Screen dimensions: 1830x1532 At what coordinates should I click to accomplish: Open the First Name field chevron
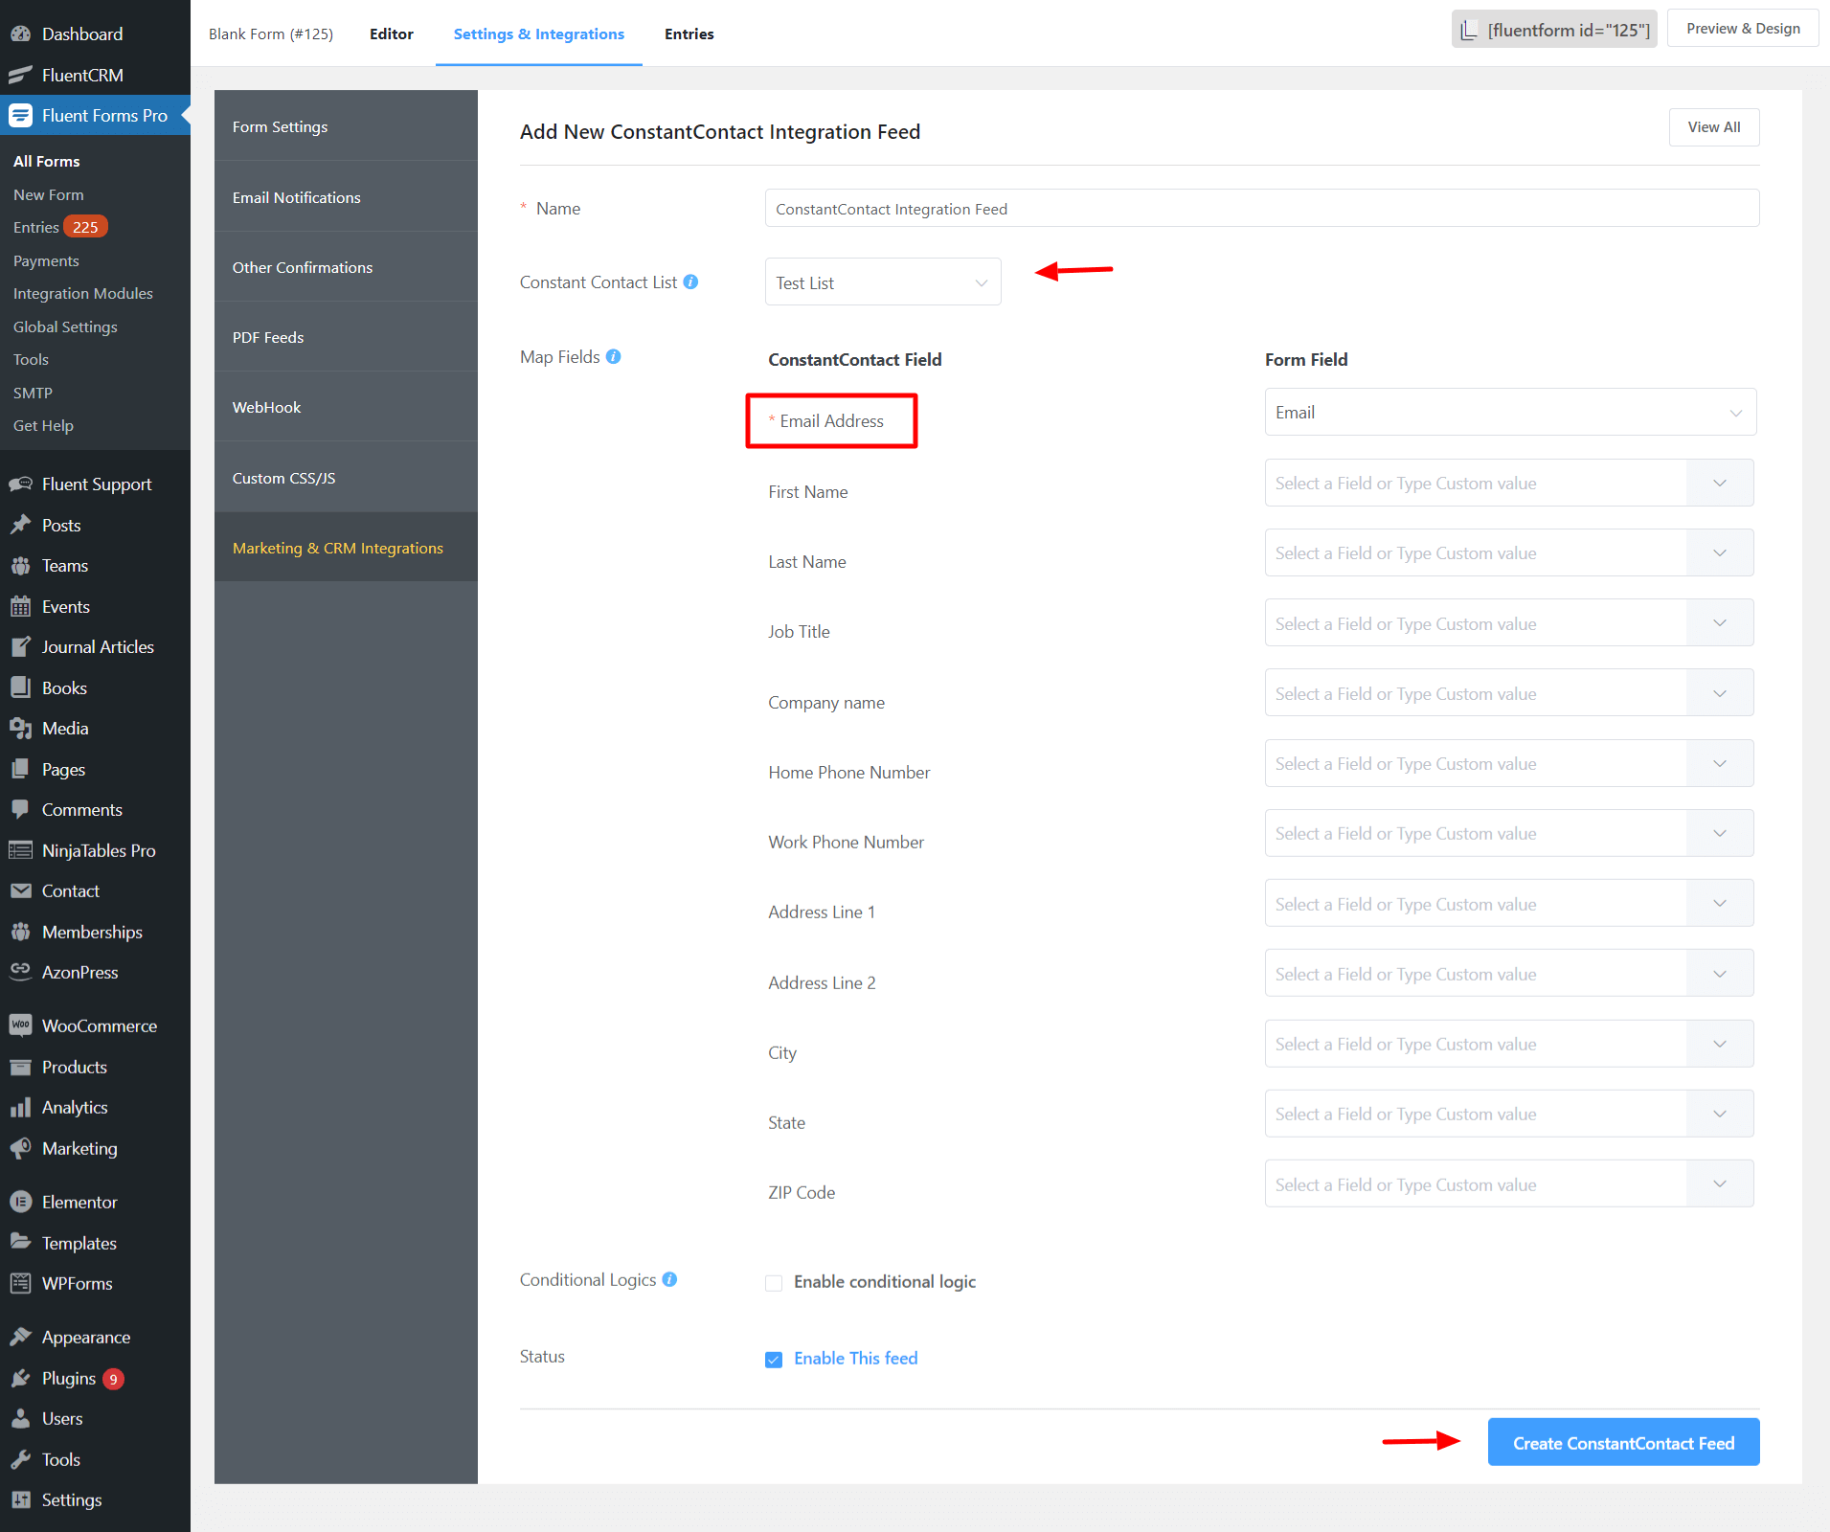tap(1719, 484)
